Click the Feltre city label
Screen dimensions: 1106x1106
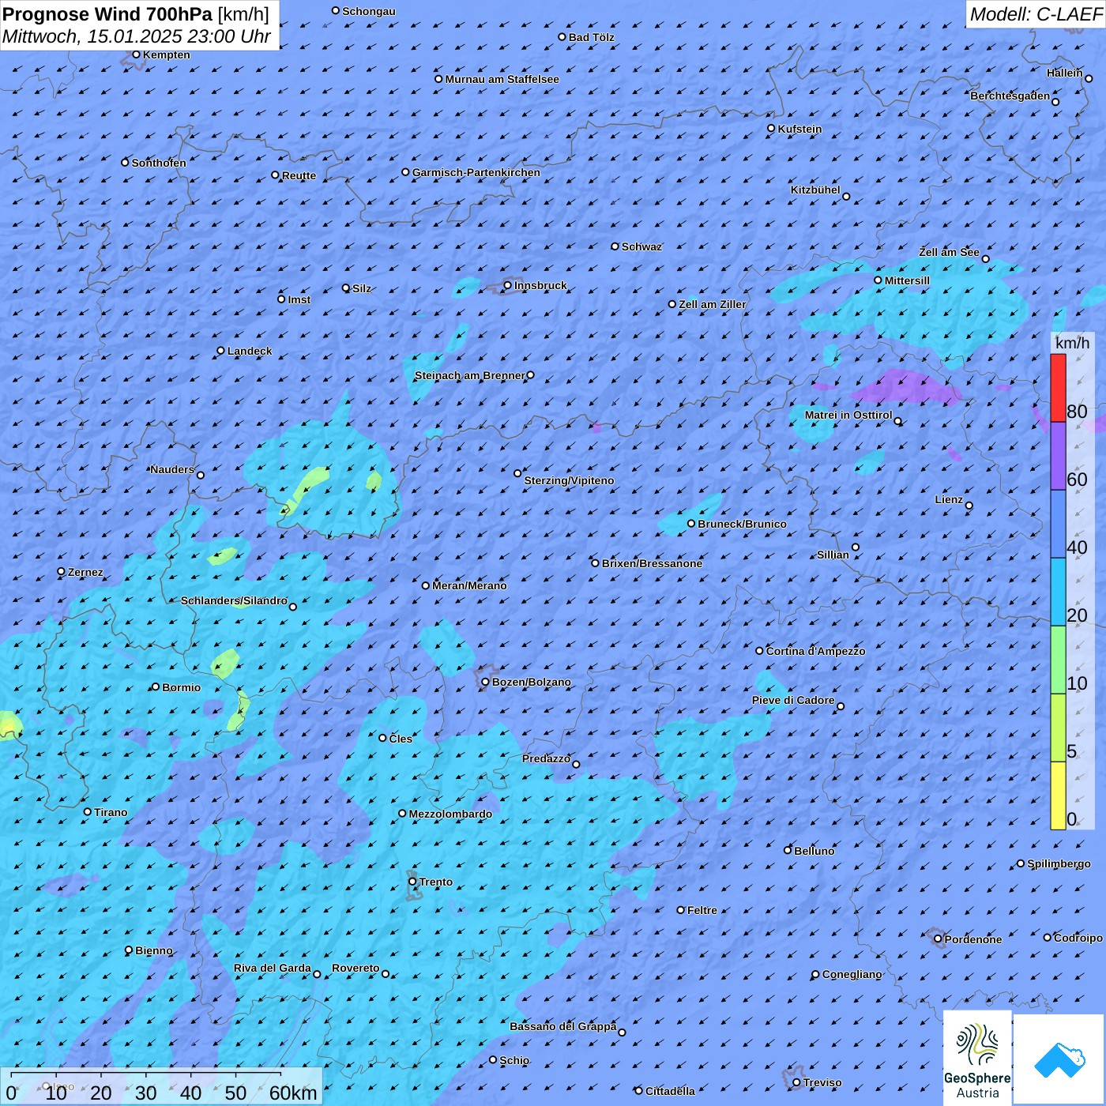(x=702, y=910)
